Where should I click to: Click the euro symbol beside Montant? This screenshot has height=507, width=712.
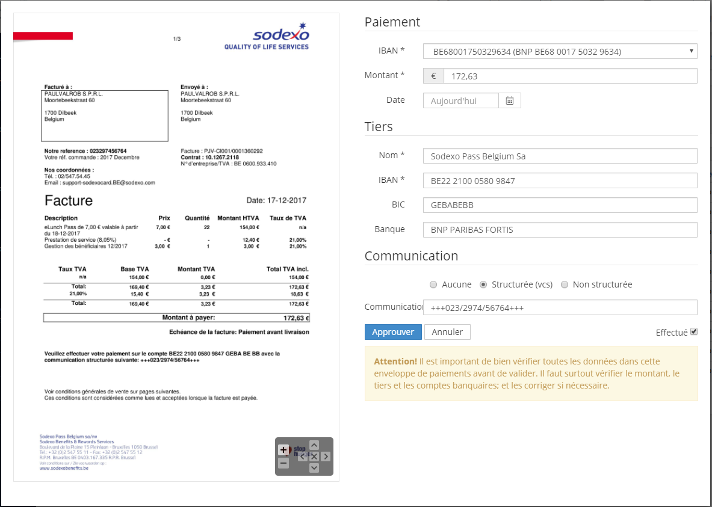pyautogui.click(x=434, y=76)
